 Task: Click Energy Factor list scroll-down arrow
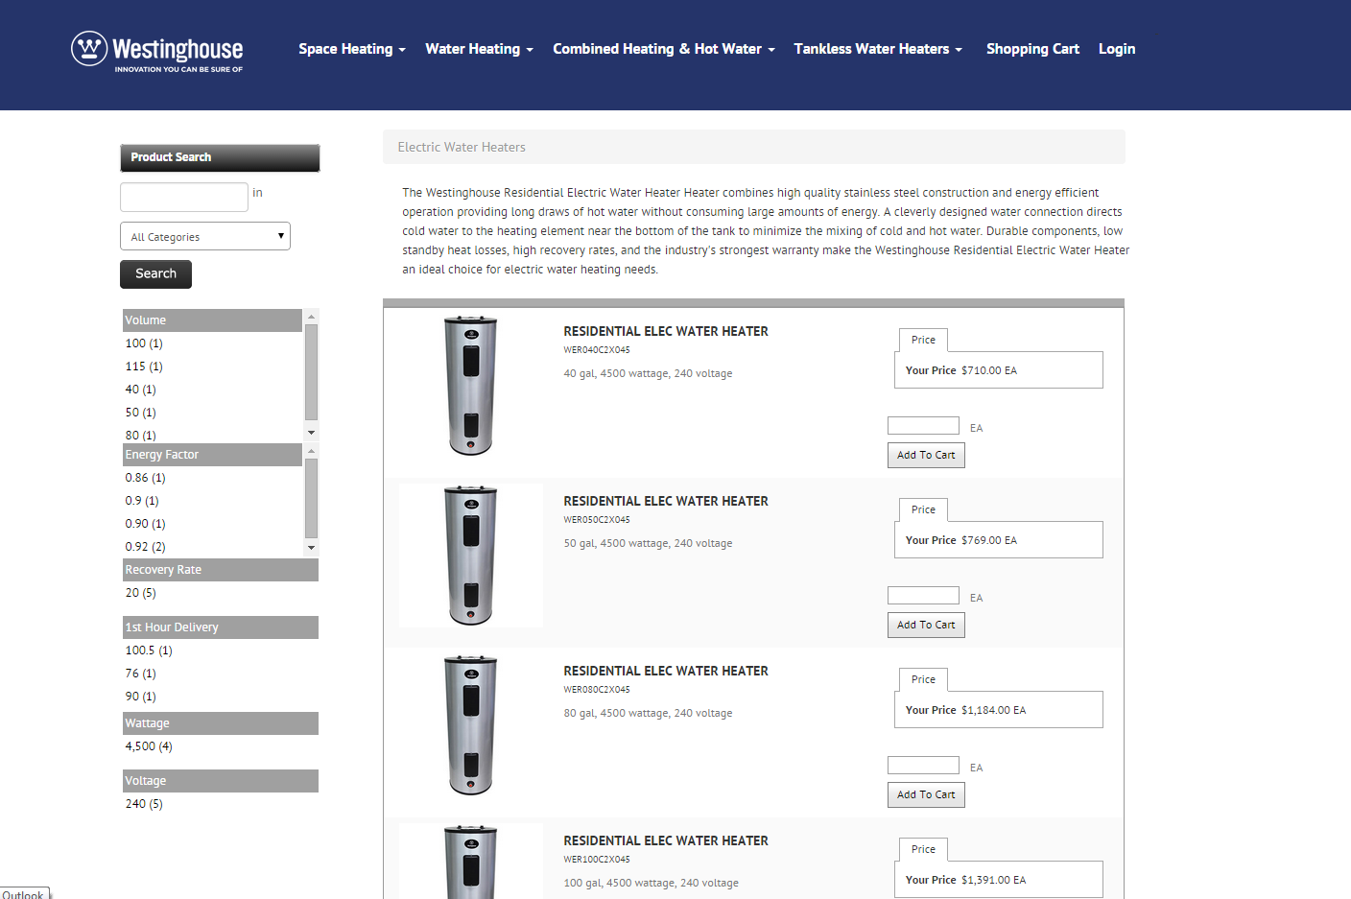pyautogui.click(x=311, y=548)
